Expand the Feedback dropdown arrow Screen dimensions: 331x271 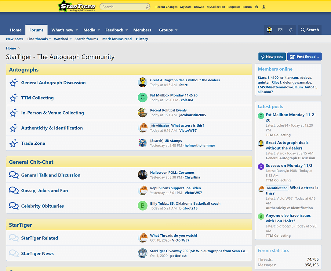tap(127, 30)
